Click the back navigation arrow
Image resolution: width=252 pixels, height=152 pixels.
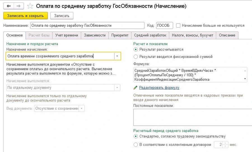9,5
